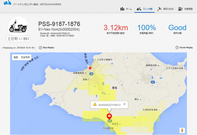
Task: Click the 3.12km range value
Action: tap(116, 28)
